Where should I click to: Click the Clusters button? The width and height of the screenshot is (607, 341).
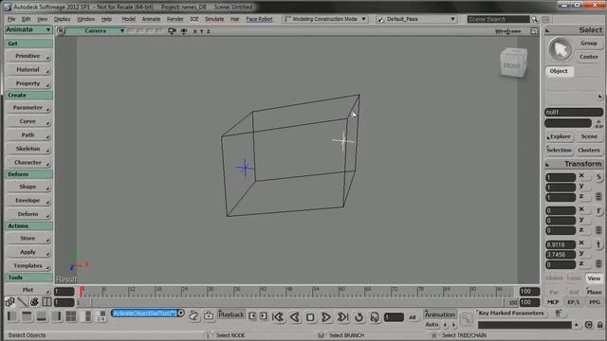(588, 150)
